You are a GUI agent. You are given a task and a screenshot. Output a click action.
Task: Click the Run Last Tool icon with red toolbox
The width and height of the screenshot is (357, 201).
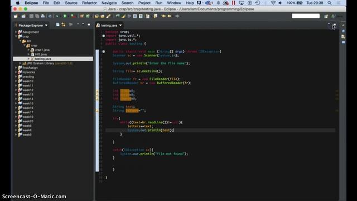point(73,16)
